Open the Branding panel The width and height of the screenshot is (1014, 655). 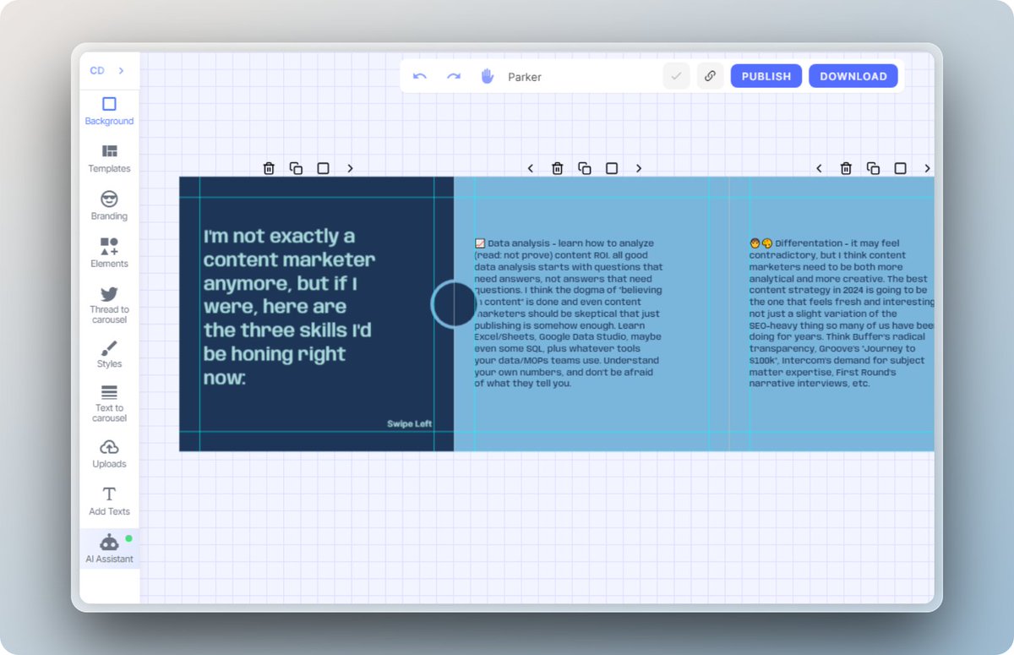point(109,206)
